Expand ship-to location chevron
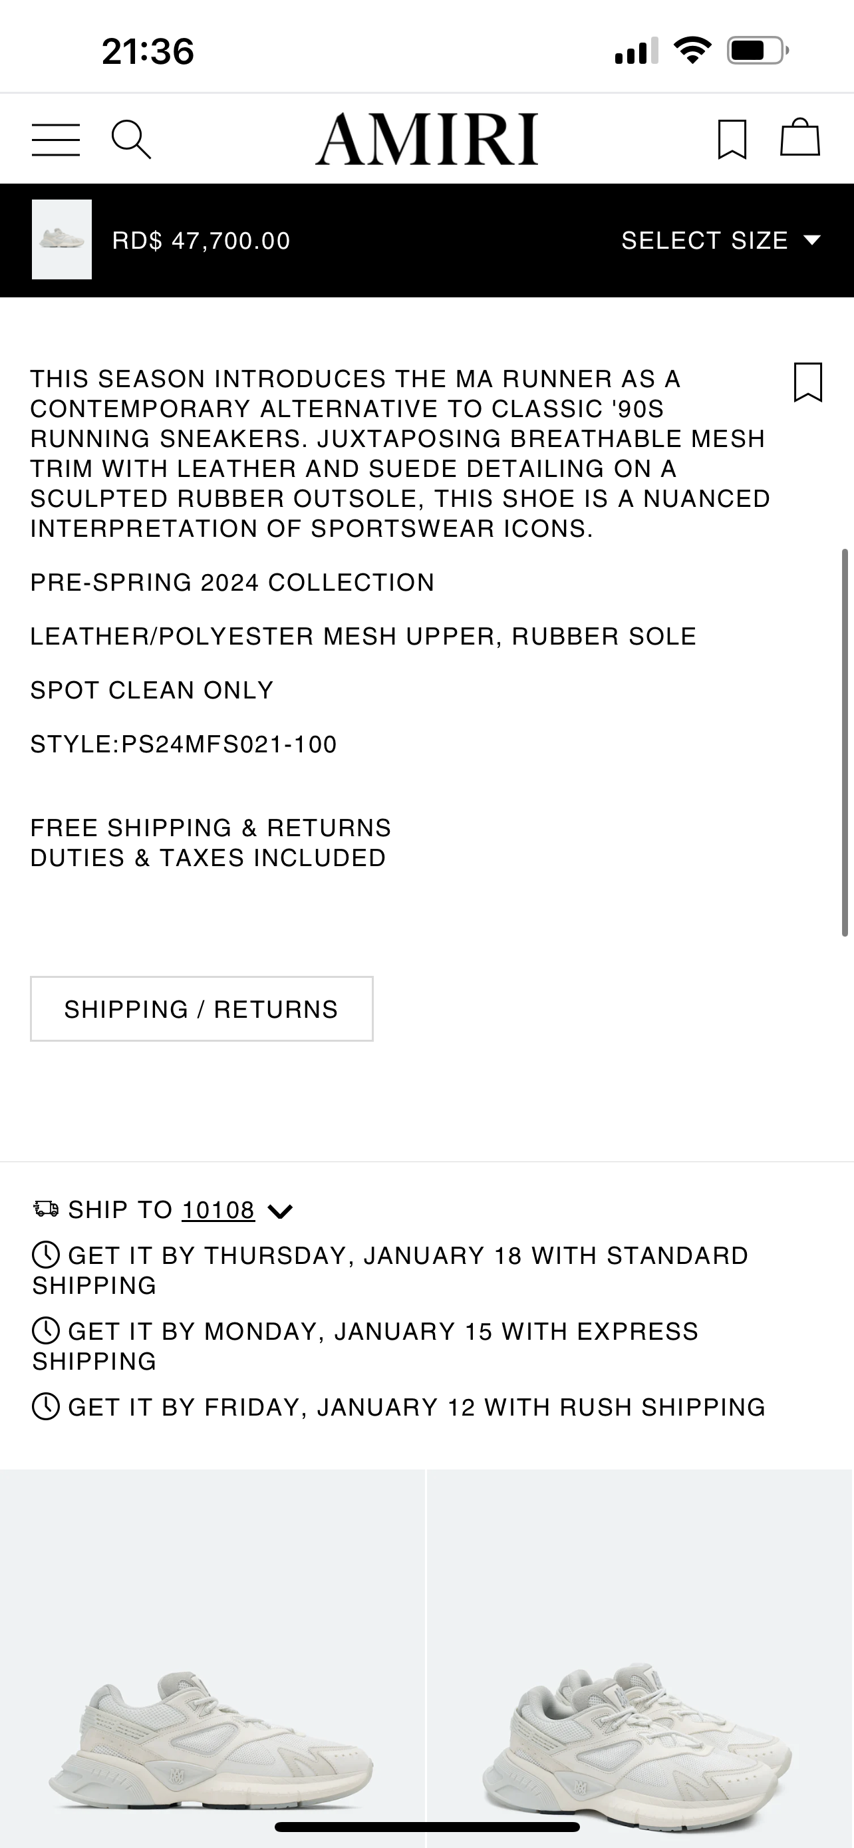Image resolution: width=854 pixels, height=1848 pixels. pyautogui.click(x=279, y=1211)
